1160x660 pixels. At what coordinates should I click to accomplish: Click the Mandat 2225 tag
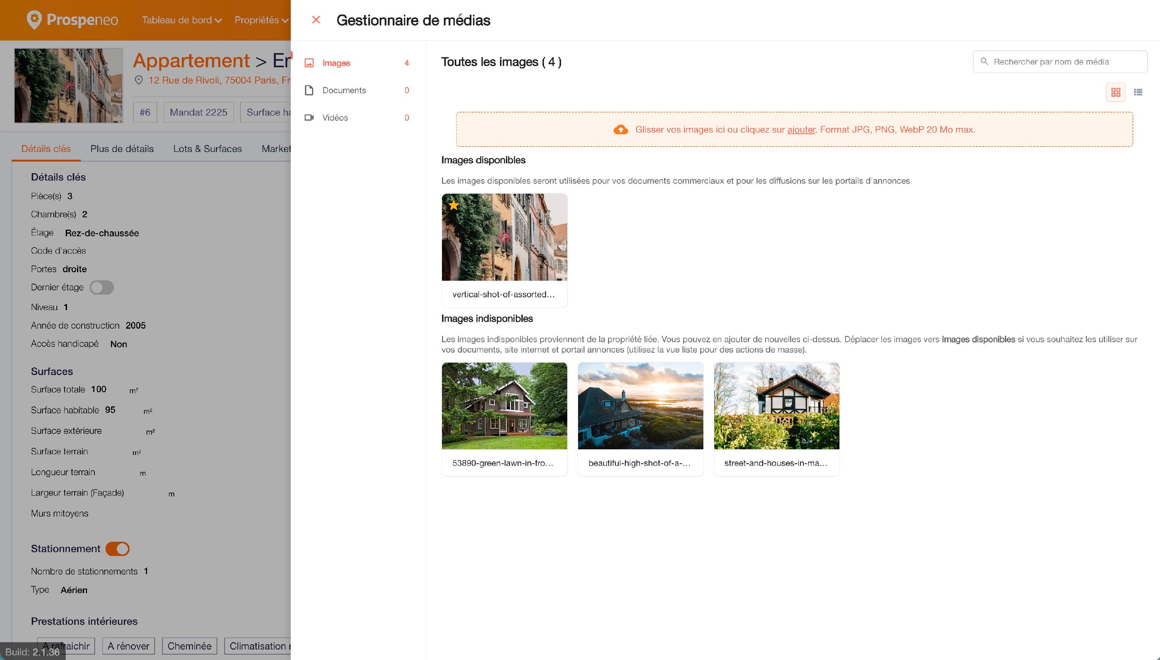pos(198,113)
